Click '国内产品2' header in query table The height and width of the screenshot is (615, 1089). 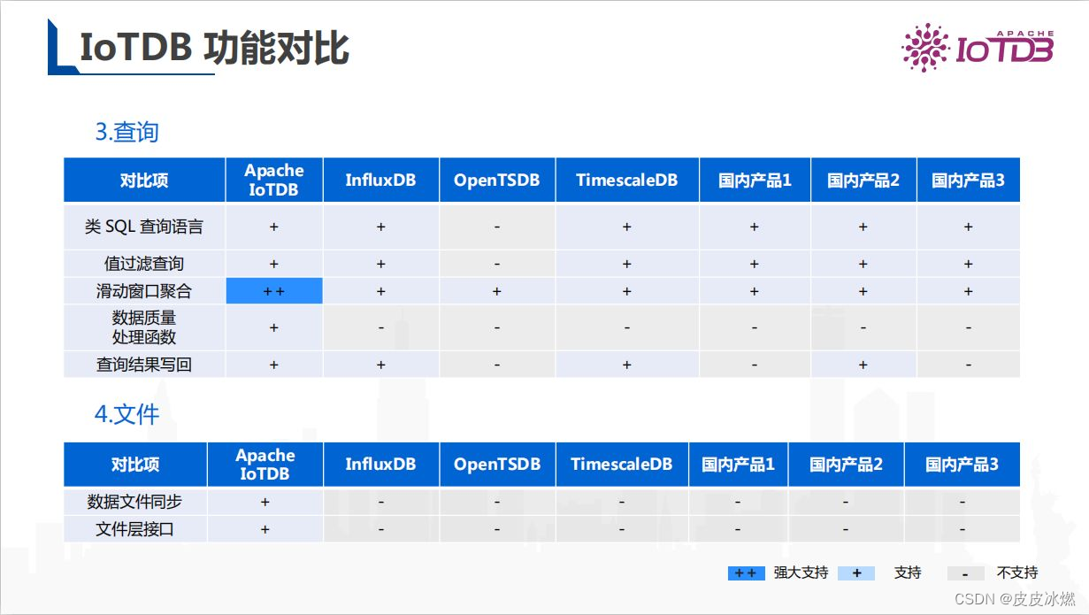tap(863, 181)
